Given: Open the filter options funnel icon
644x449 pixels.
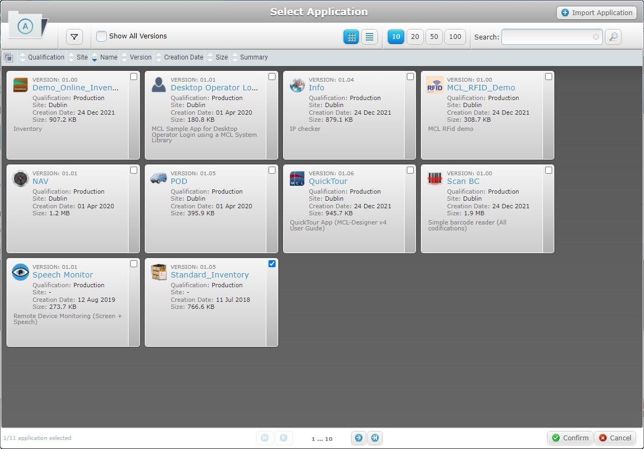Looking at the screenshot, I should pos(75,37).
